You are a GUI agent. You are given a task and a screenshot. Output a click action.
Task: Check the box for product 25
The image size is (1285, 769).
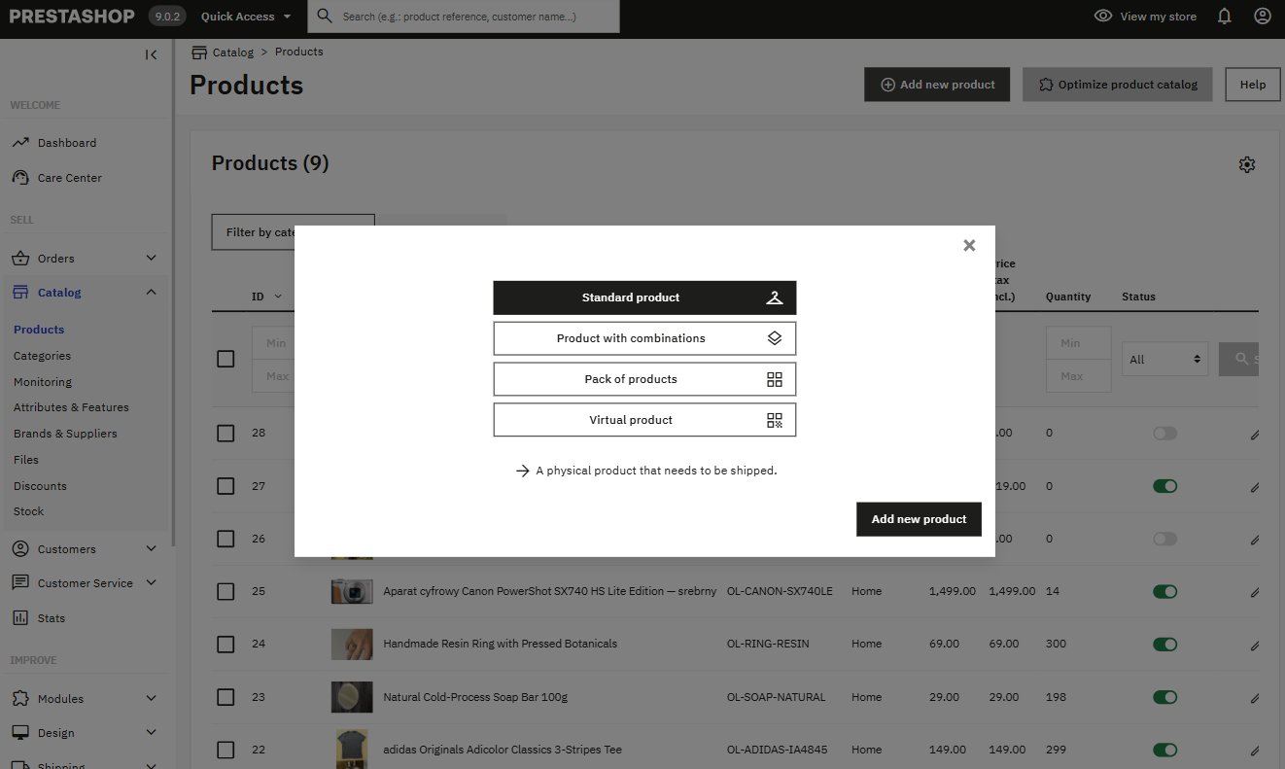coord(226,591)
